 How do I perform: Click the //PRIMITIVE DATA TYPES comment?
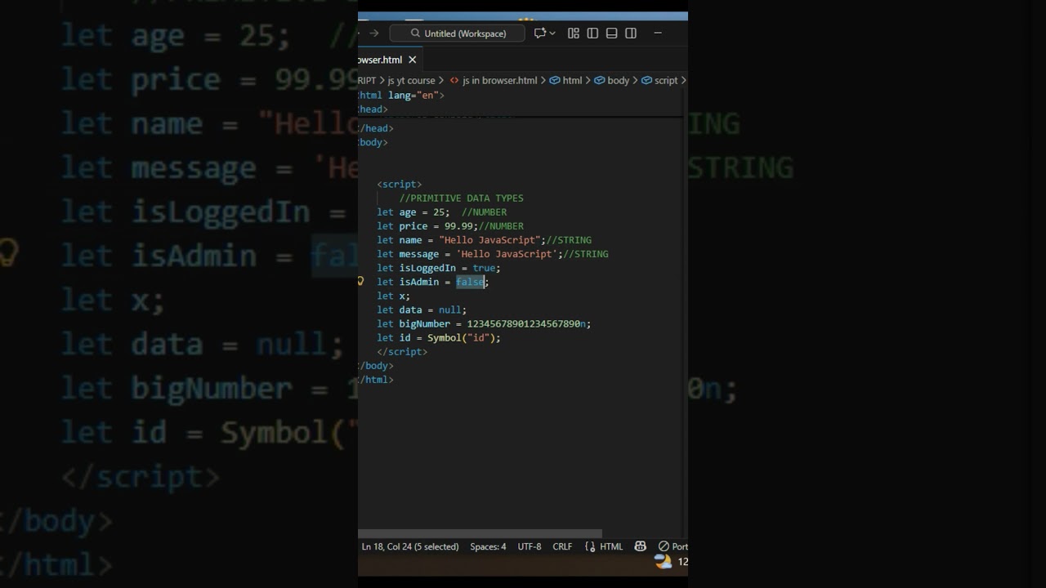[461, 198]
